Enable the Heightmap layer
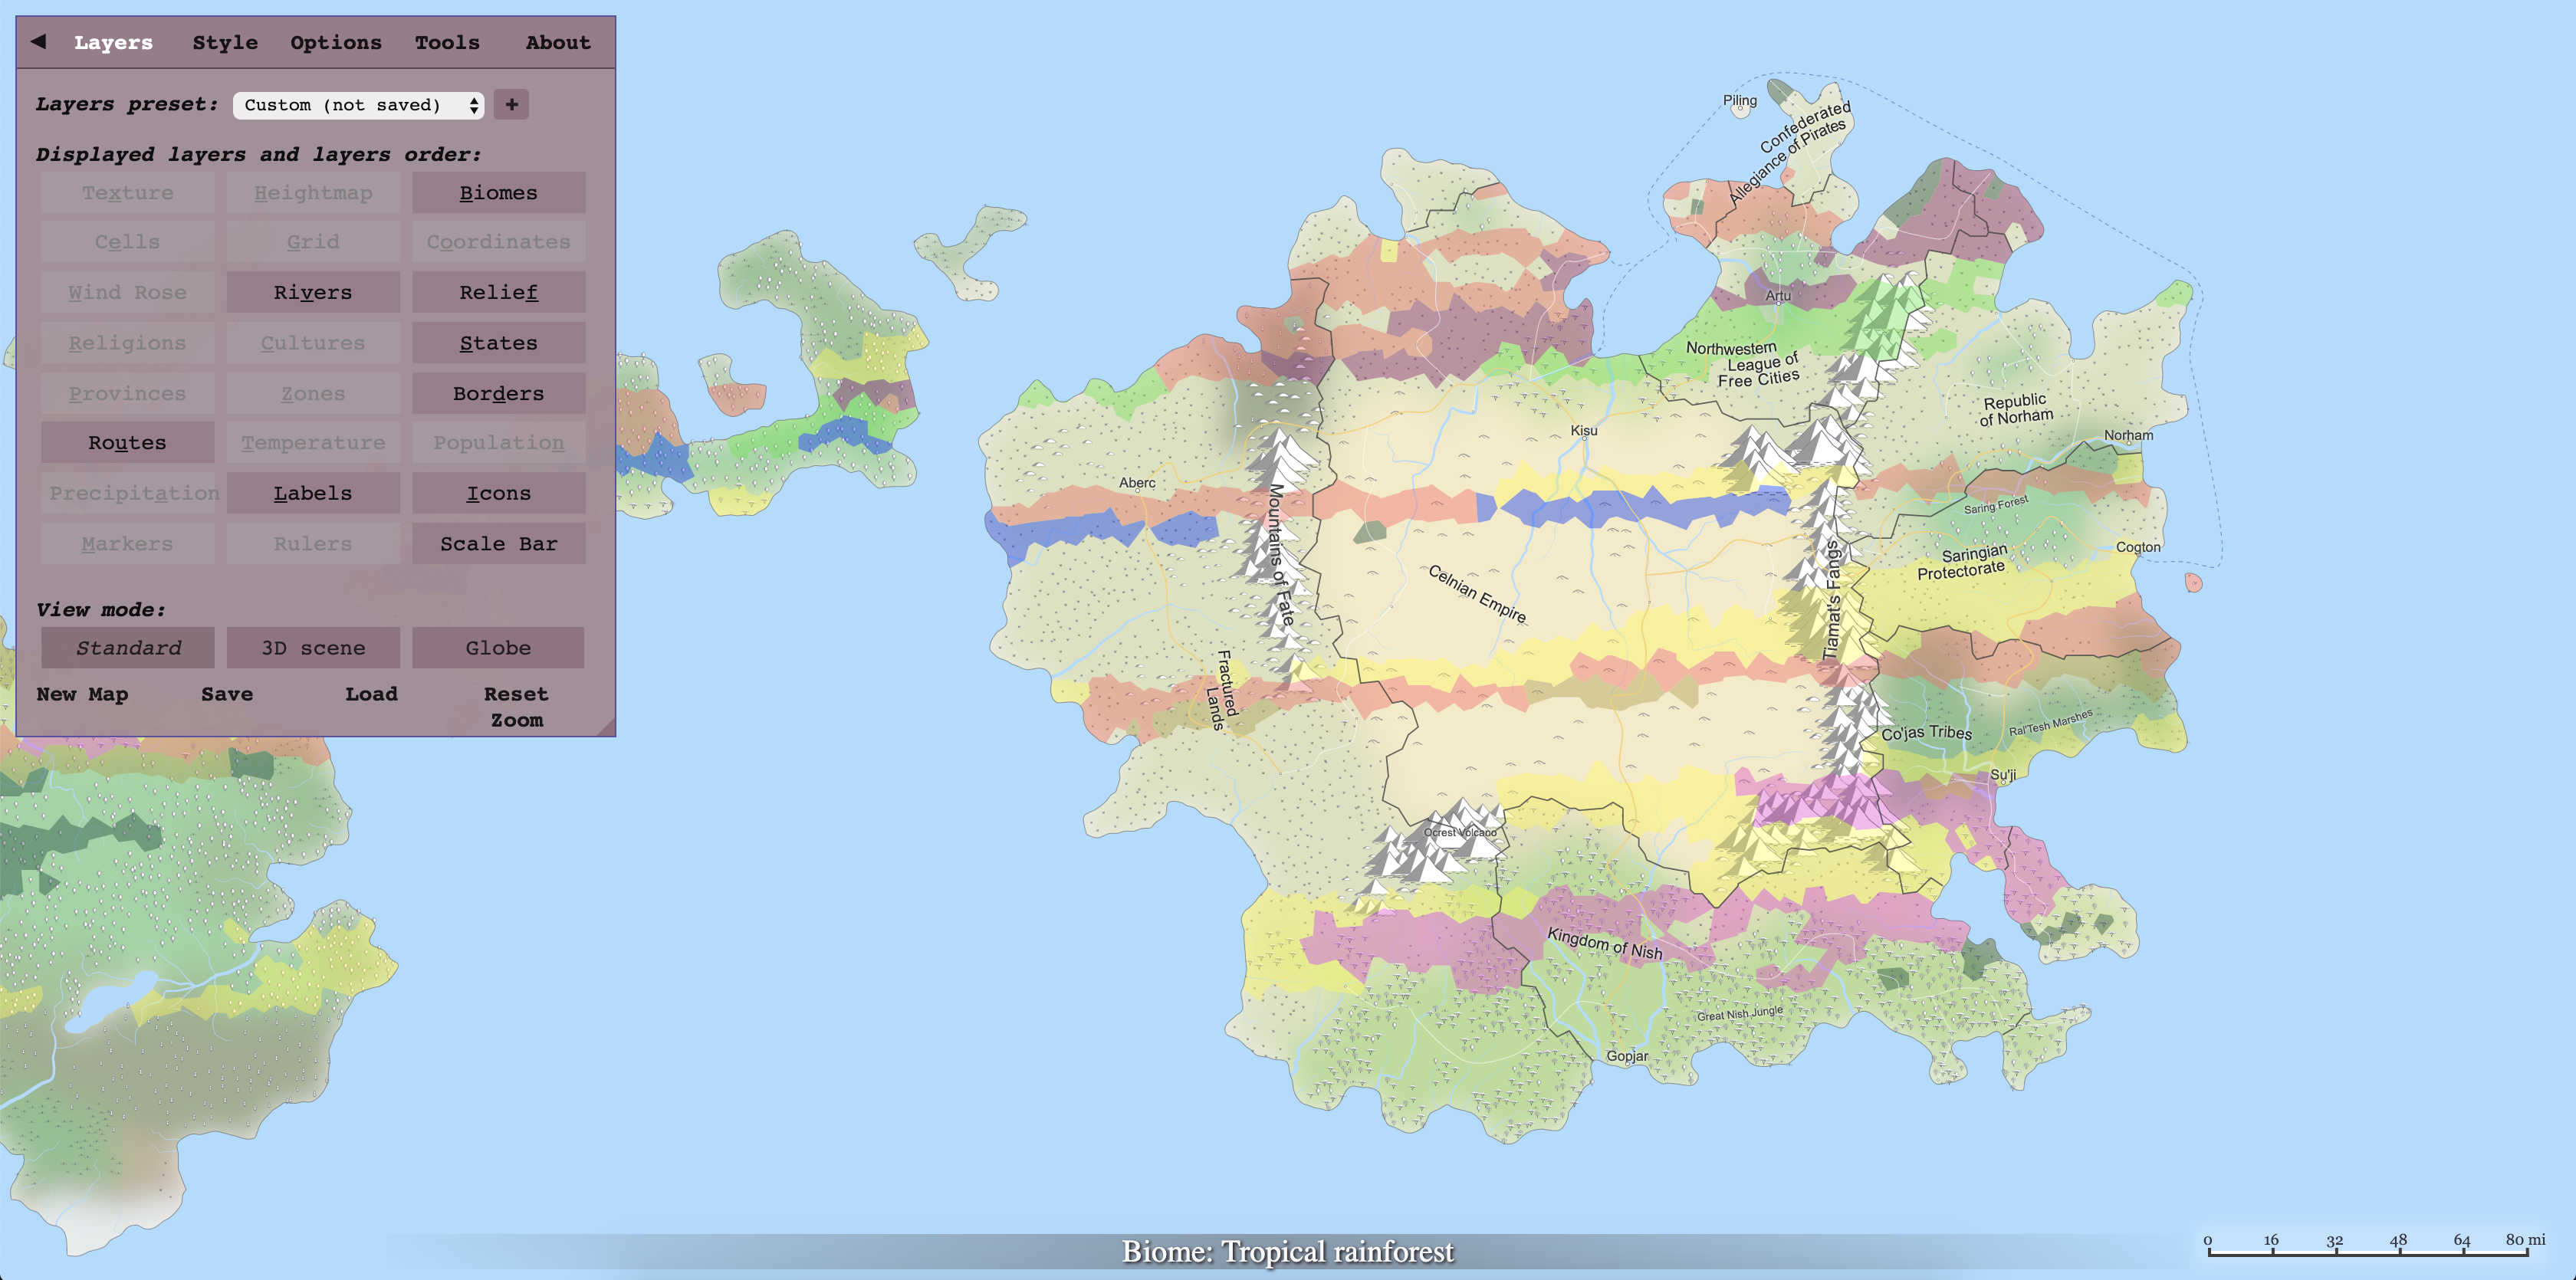Image resolution: width=2576 pixels, height=1280 pixels. click(313, 193)
